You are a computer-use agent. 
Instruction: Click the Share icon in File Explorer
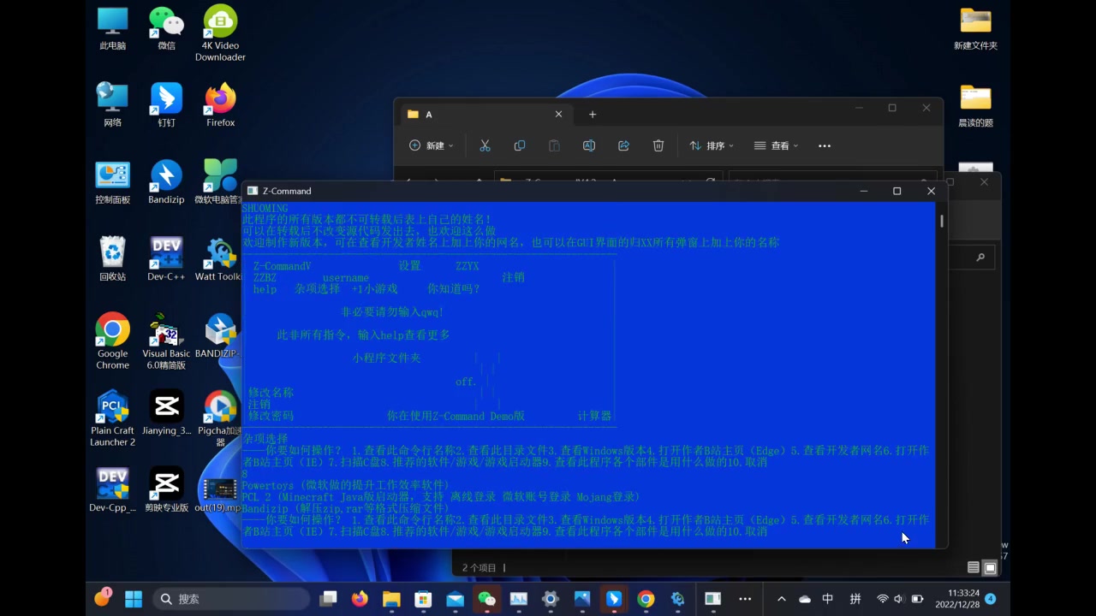click(x=623, y=145)
